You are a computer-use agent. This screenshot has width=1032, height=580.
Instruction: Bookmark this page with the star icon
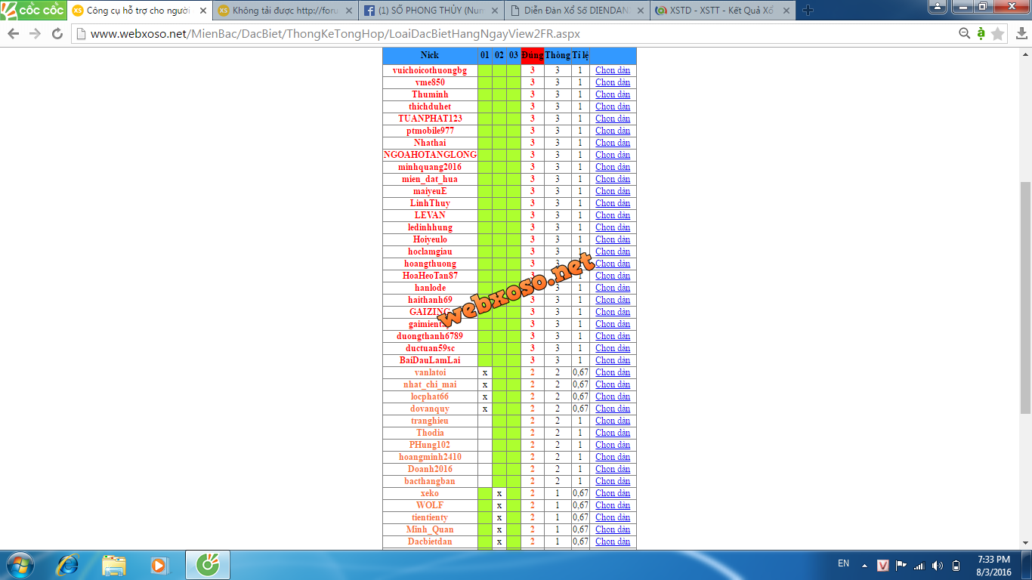[x=998, y=34]
